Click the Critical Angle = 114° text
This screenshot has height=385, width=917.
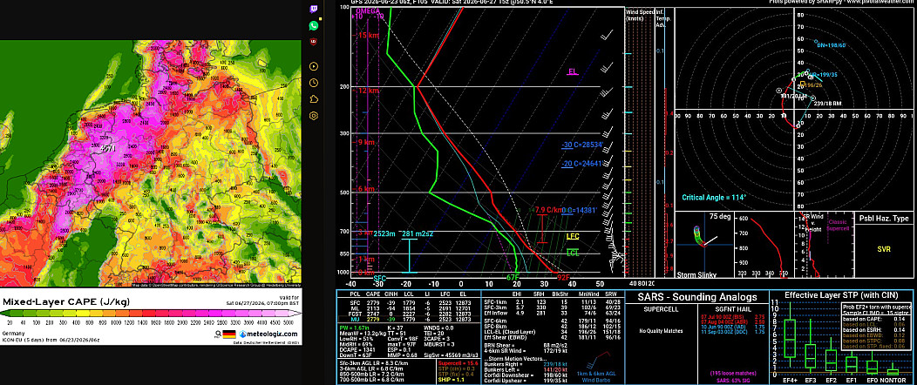point(714,198)
